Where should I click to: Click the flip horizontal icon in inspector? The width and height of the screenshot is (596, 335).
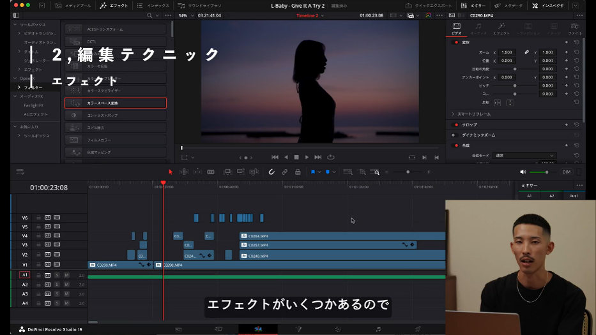click(x=496, y=102)
